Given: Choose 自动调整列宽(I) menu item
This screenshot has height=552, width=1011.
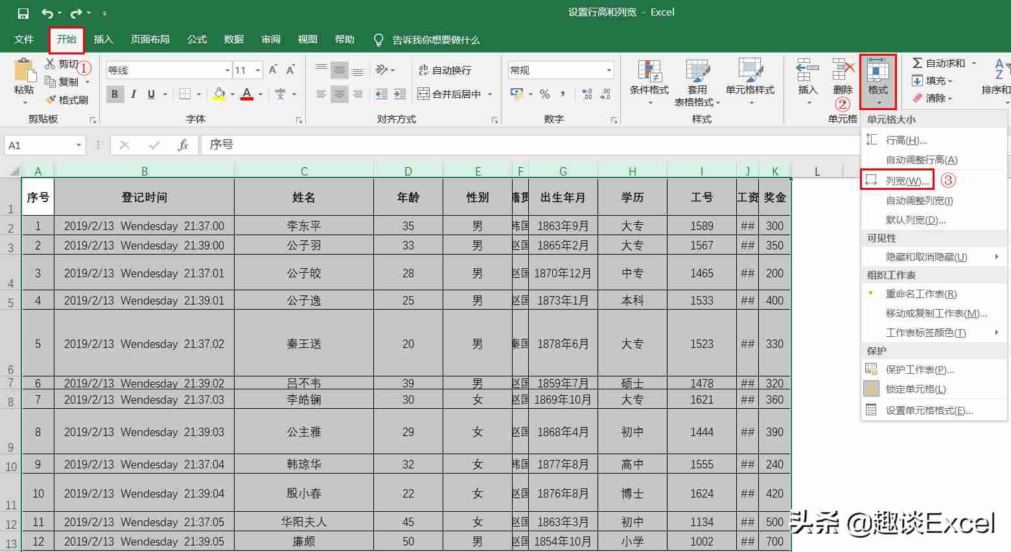Looking at the screenshot, I should click(x=934, y=200).
